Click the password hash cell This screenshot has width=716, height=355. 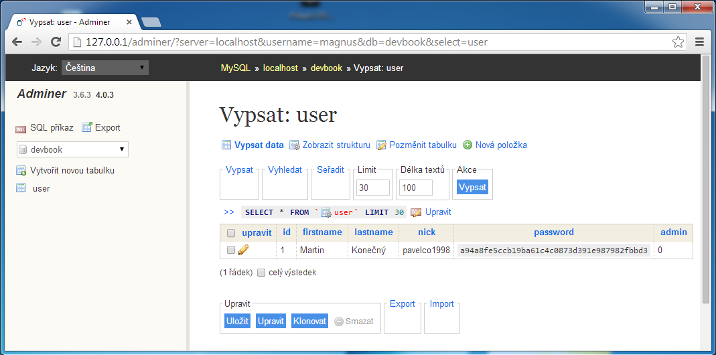554,251
